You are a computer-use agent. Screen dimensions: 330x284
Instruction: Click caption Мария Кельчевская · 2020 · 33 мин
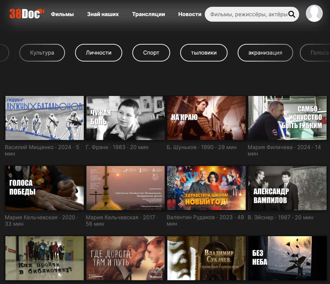coord(42,220)
